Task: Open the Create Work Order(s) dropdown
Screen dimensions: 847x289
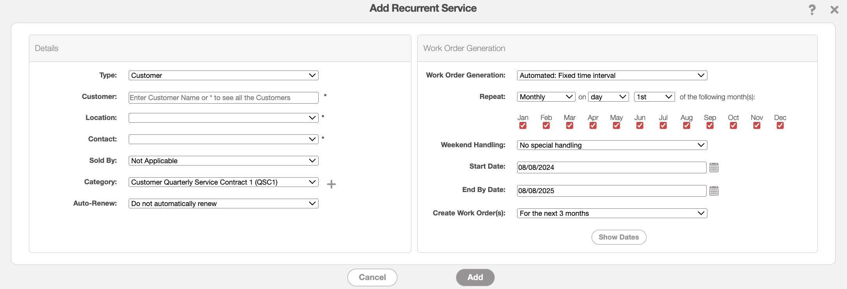Action: pos(611,213)
